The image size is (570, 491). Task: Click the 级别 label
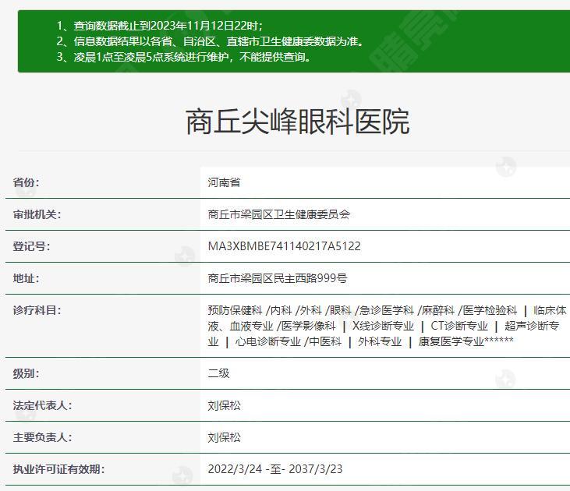27,373
